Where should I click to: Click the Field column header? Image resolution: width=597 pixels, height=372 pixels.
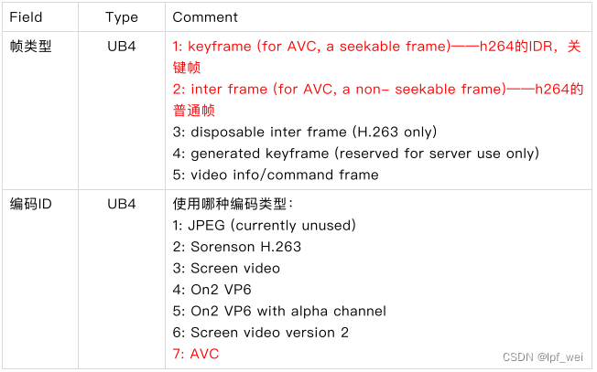click(x=26, y=17)
